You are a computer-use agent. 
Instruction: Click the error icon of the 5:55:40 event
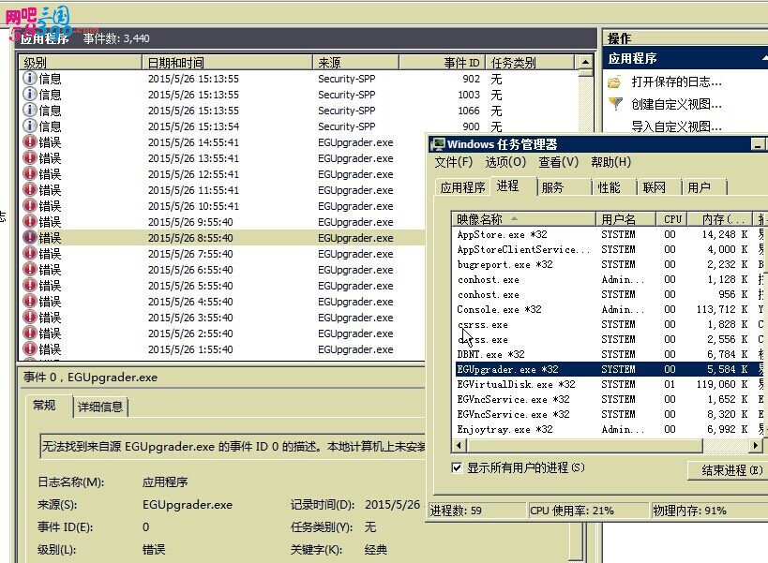(30, 285)
